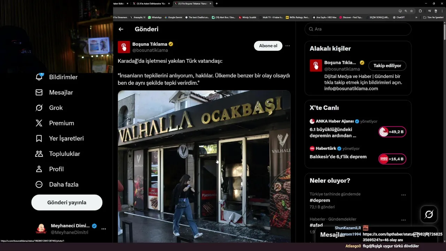Open #deprem trending topic

pyautogui.click(x=320, y=200)
